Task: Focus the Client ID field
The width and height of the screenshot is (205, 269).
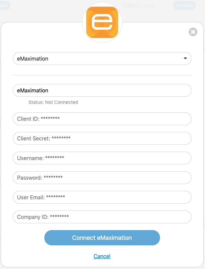Action: (102, 119)
